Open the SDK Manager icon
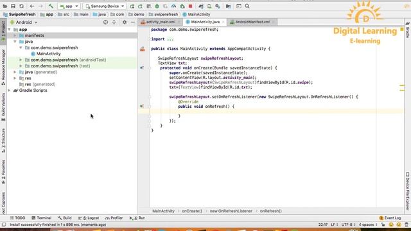Screen dimensions: 411x231 [218, 6]
